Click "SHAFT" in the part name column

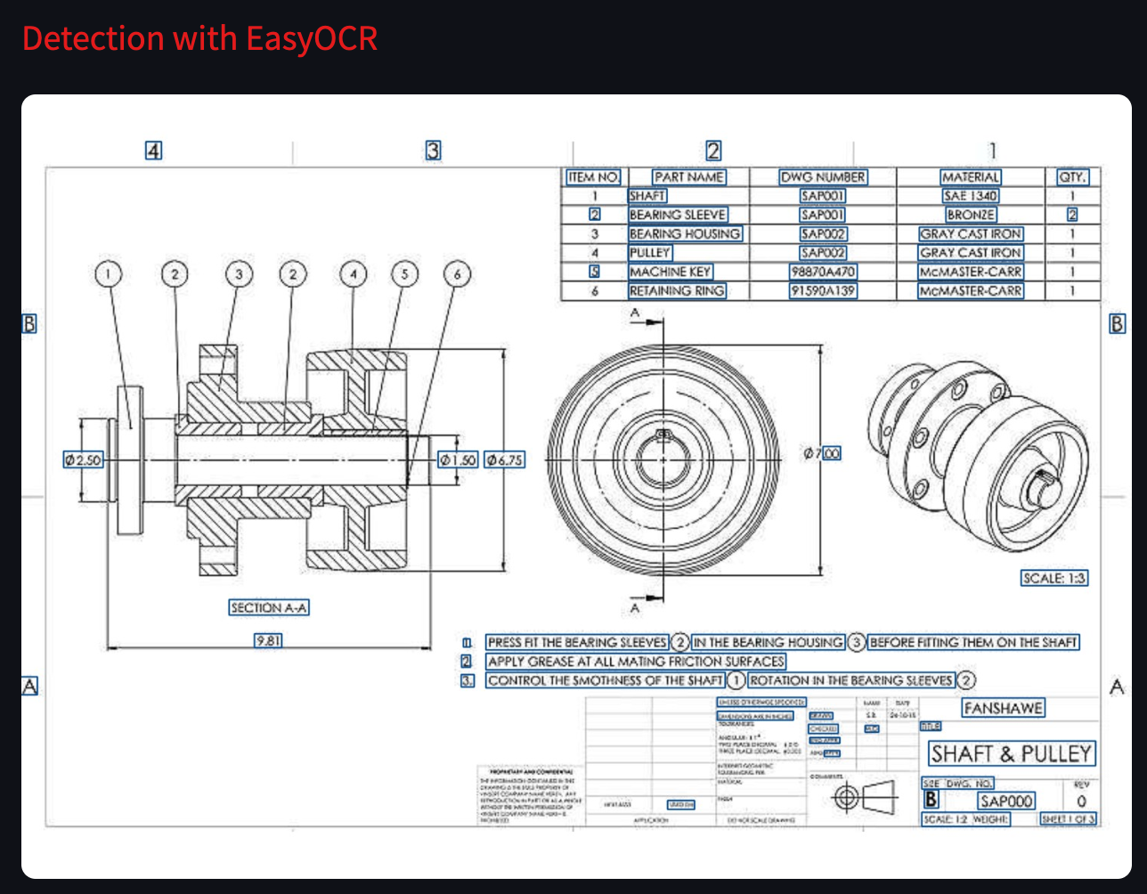pos(647,196)
